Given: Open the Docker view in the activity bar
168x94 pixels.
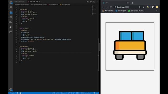Looking at the screenshot, I should point(11,27).
